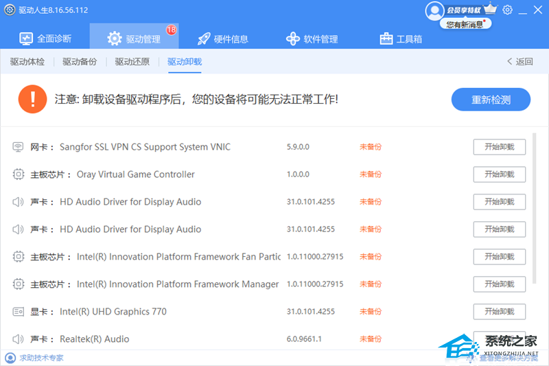This screenshot has height=366, width=549.
Task: Uninstall the Oray Virtual Game Controller driver
Action: [500, 174]
